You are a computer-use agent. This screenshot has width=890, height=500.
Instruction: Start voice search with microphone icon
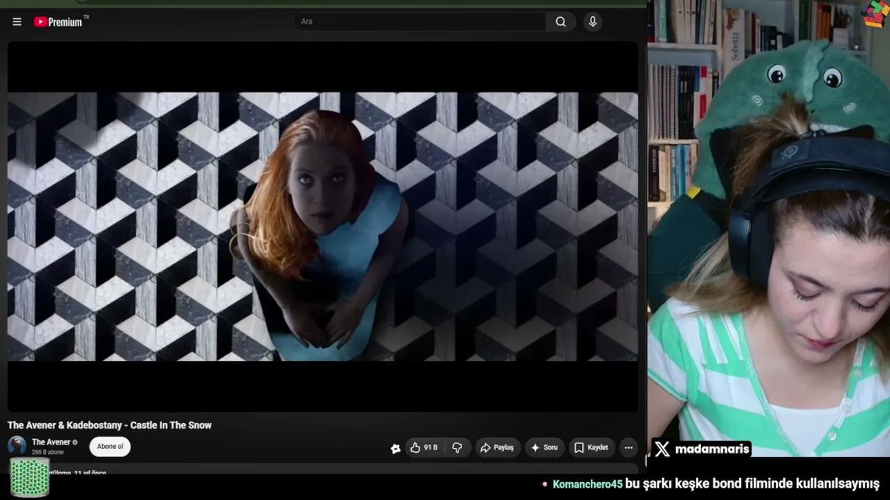point(592,22)
